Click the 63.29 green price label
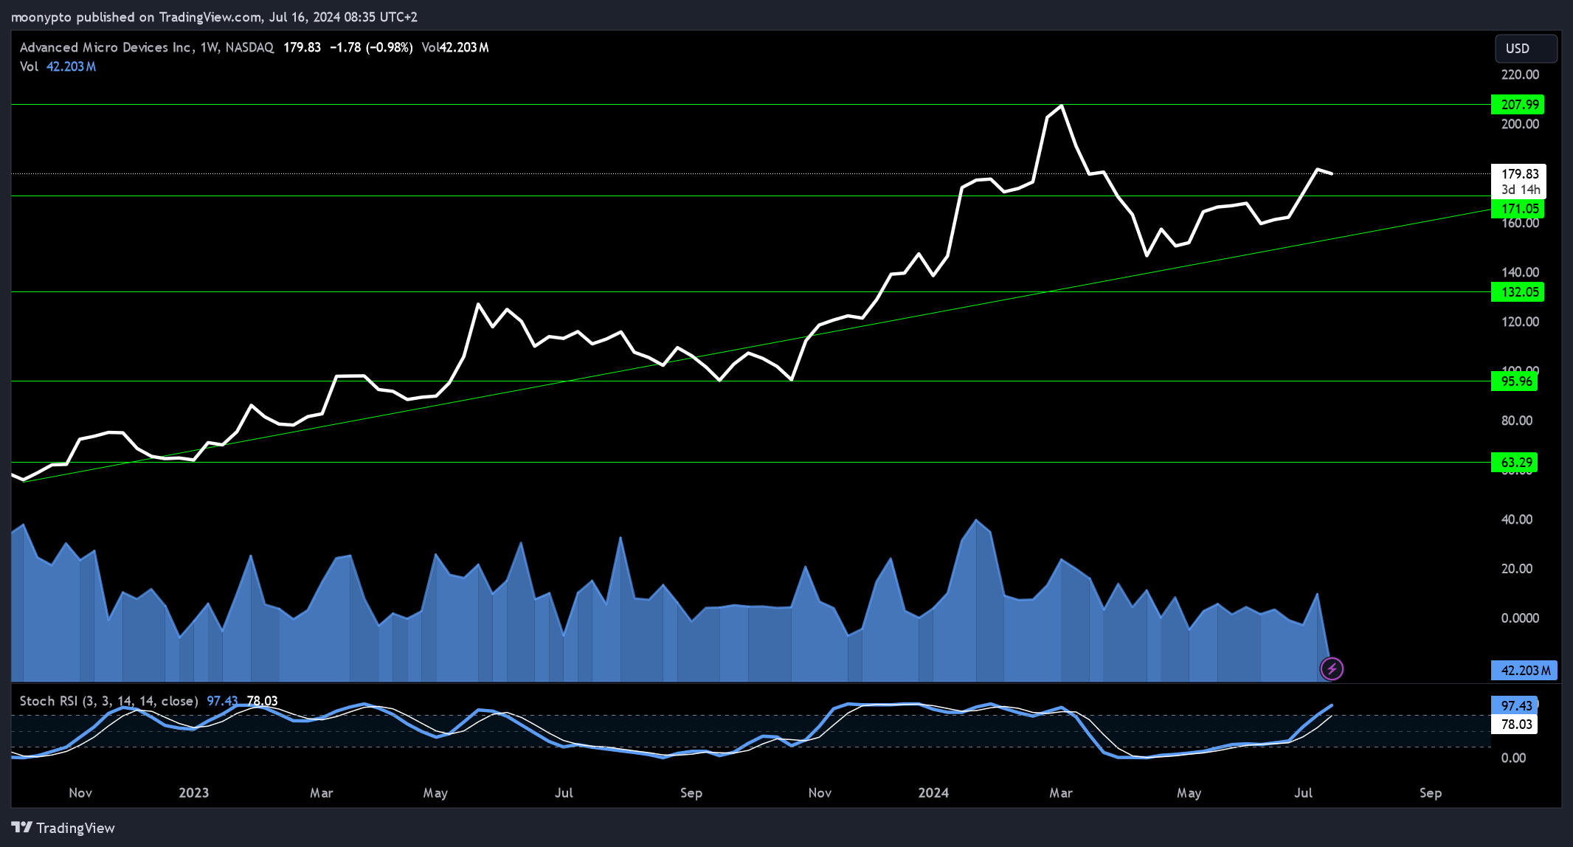The height and width of the screenshot is (847, 1573). (x=1514, y=463)
